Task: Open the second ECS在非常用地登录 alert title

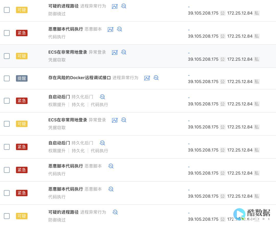Action: [x=68, y=120]
